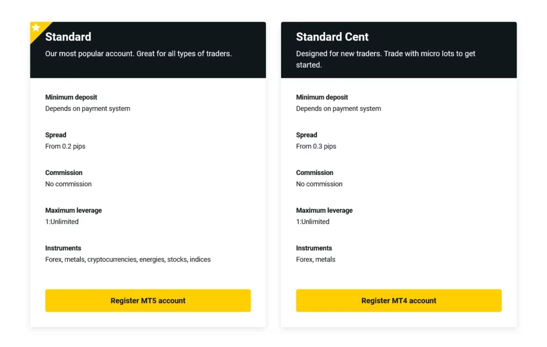
Task: Click Minimum deposit label in Standard Cent card
Action: click(x=322, y=97)
